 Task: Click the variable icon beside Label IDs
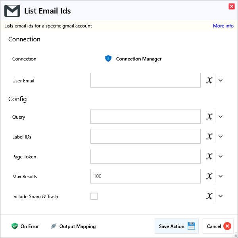[209, 137]
